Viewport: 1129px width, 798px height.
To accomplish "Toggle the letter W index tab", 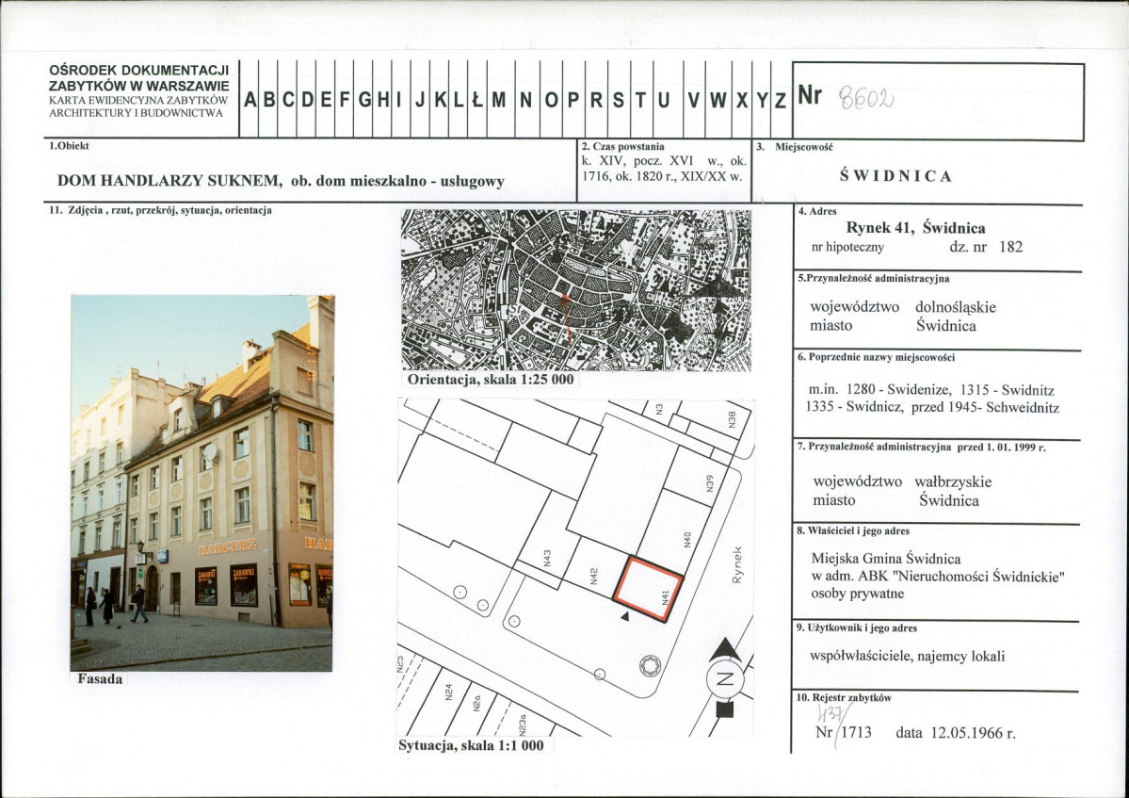I will coord(718,97).
